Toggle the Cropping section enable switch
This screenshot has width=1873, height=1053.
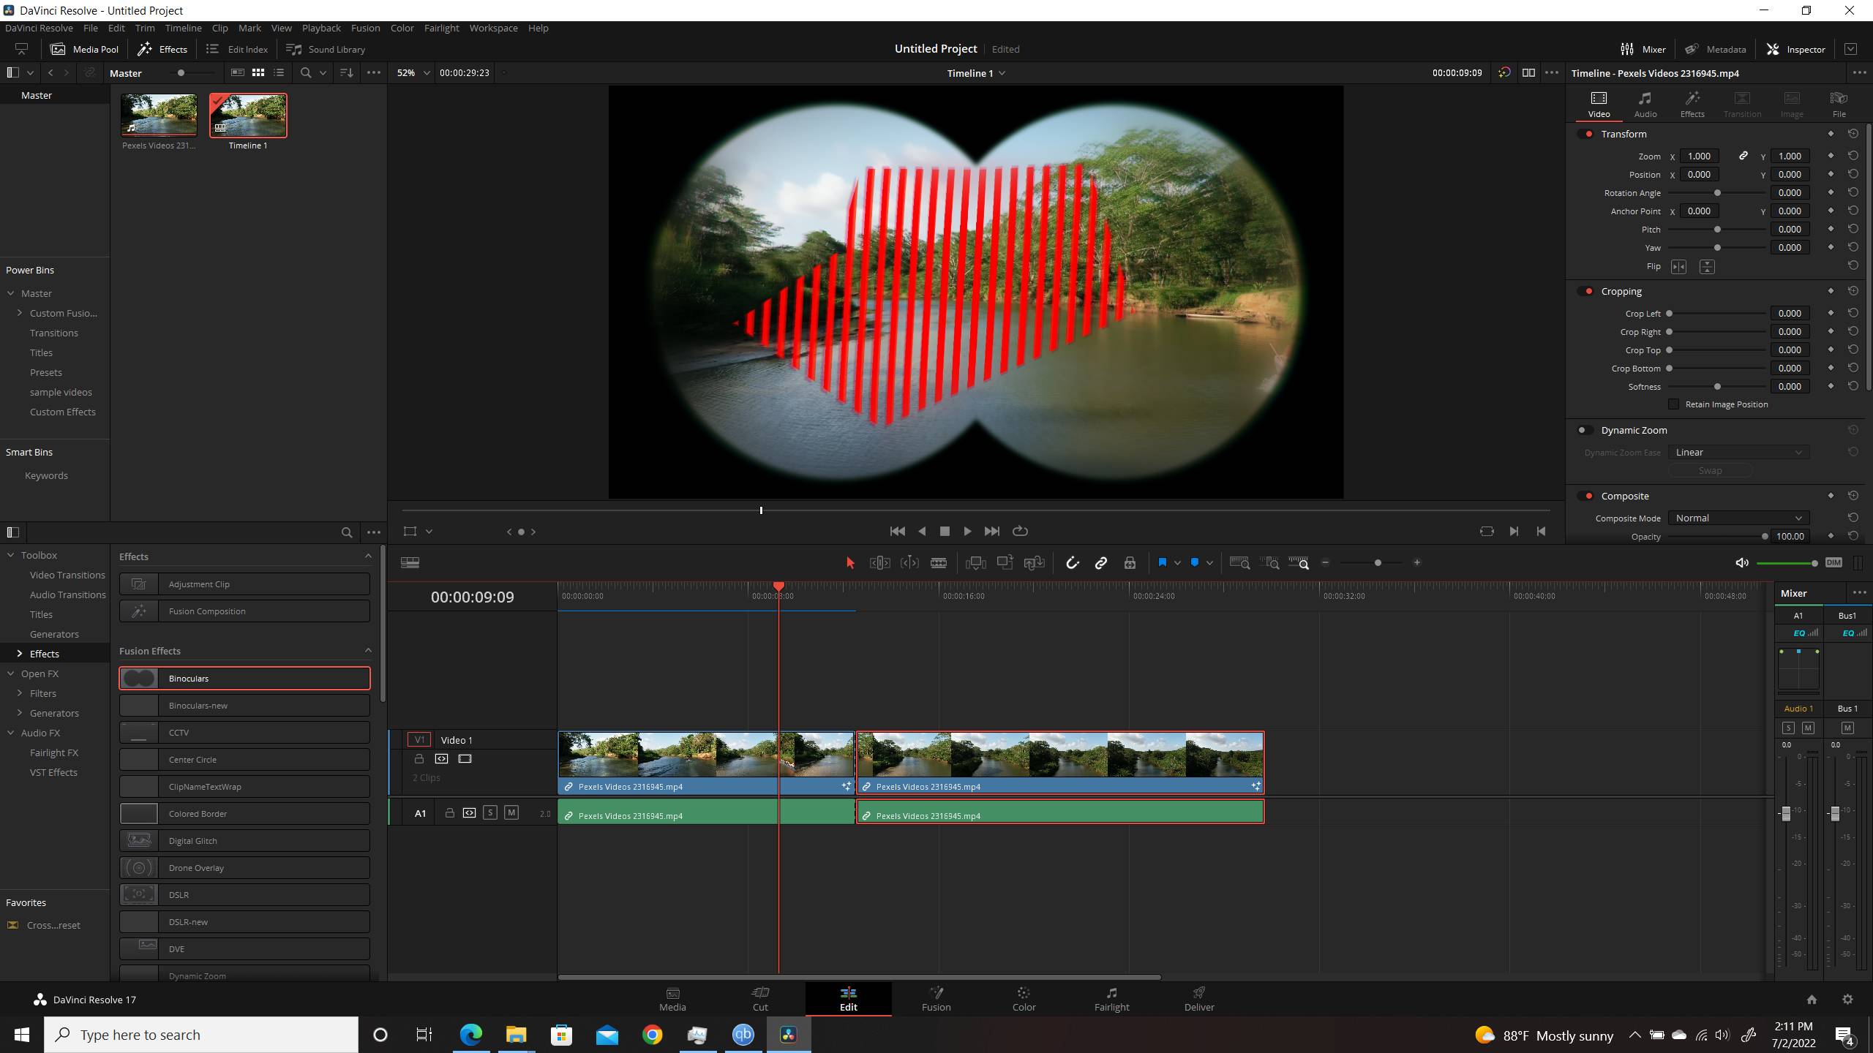[x=1585, y=291]
